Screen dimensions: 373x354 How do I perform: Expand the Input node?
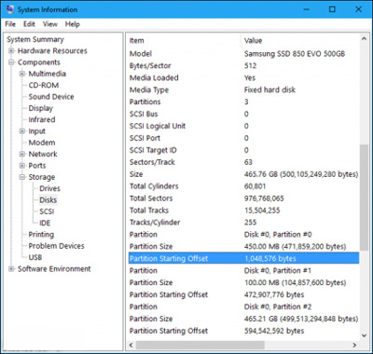point(22,131)
